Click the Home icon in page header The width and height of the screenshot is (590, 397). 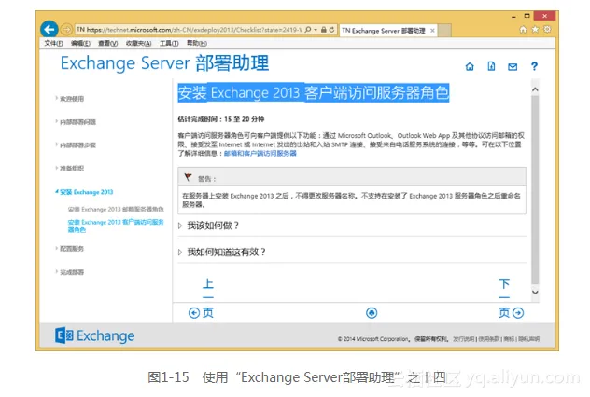[470, 67]
